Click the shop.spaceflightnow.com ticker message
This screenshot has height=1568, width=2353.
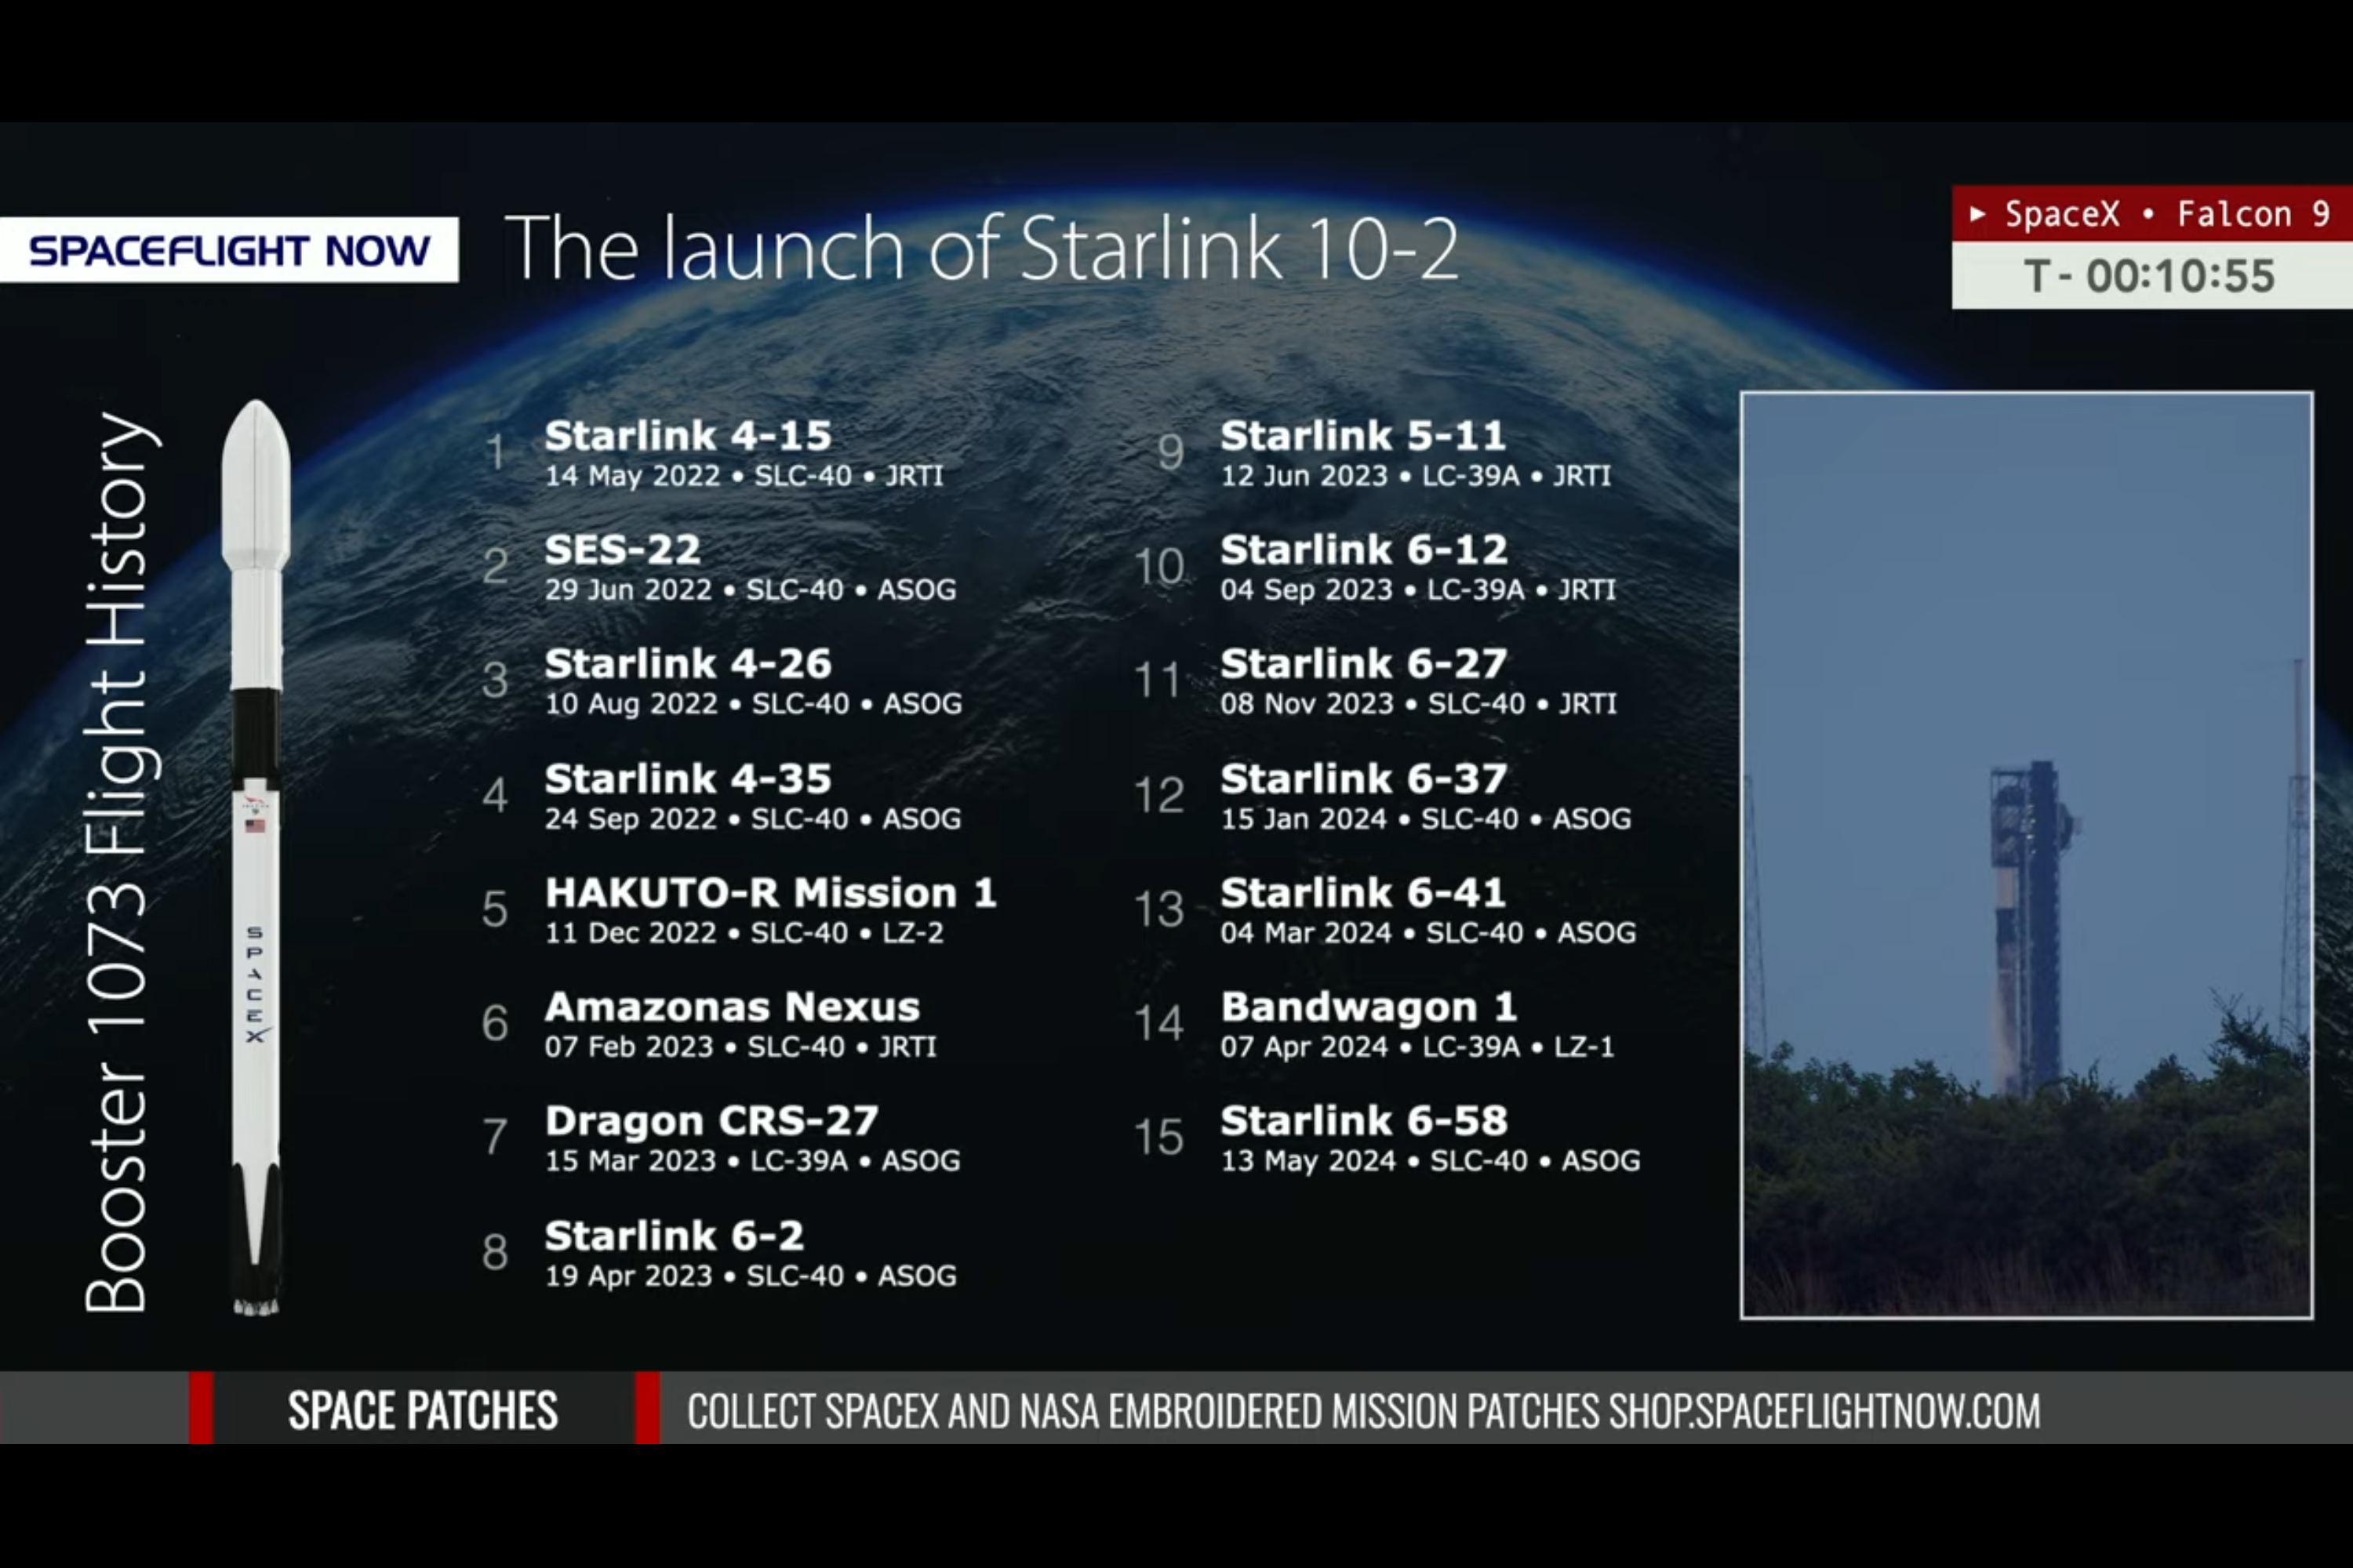[1364, 1411]
